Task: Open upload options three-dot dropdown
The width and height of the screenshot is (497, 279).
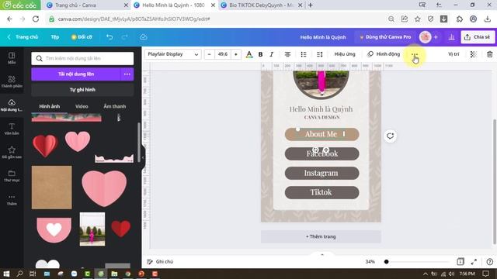Action: [x=127, y=74]
